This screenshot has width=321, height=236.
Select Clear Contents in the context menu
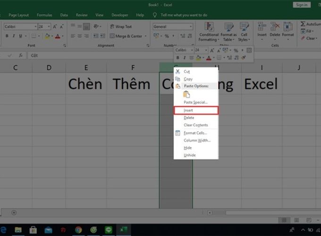tap(196, 125)
